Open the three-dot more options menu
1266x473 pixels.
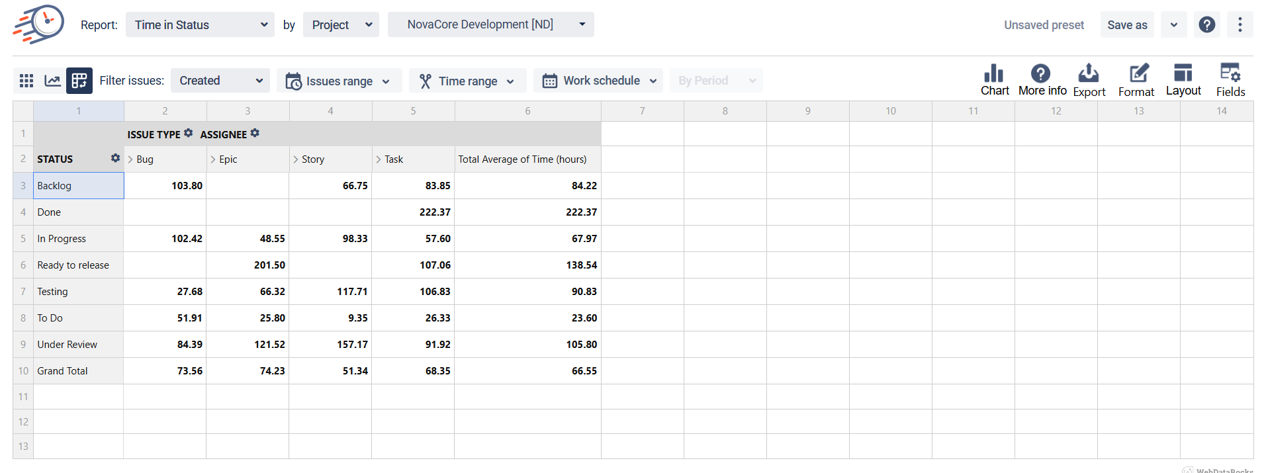pyautogui.click(x=1240, y=25)
